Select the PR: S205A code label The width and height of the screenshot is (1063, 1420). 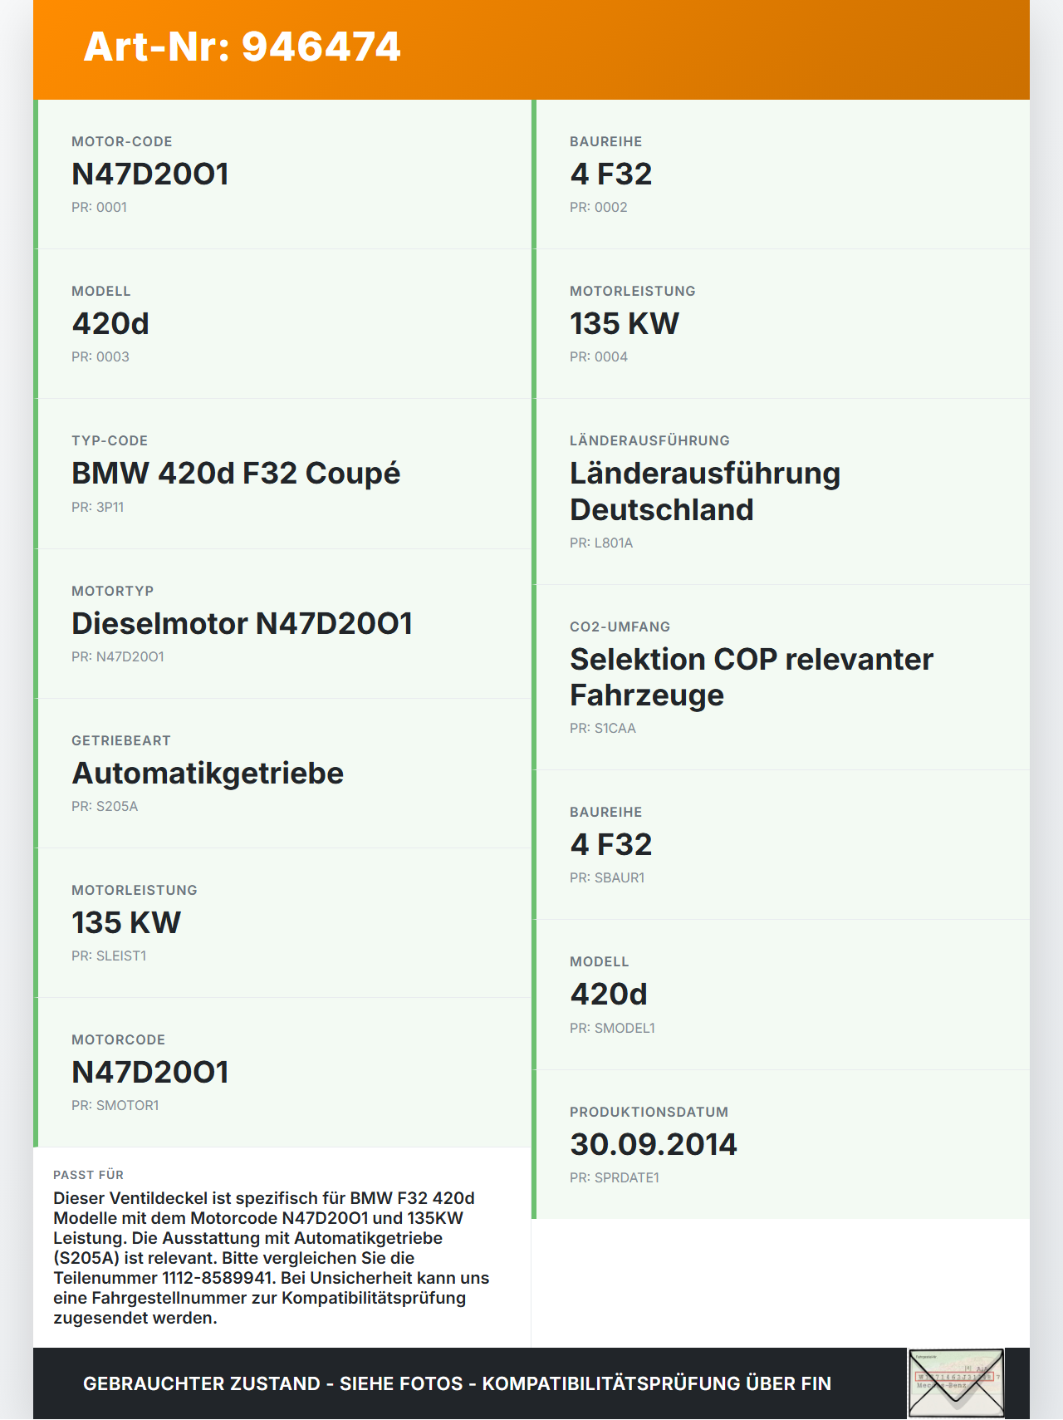105,806
